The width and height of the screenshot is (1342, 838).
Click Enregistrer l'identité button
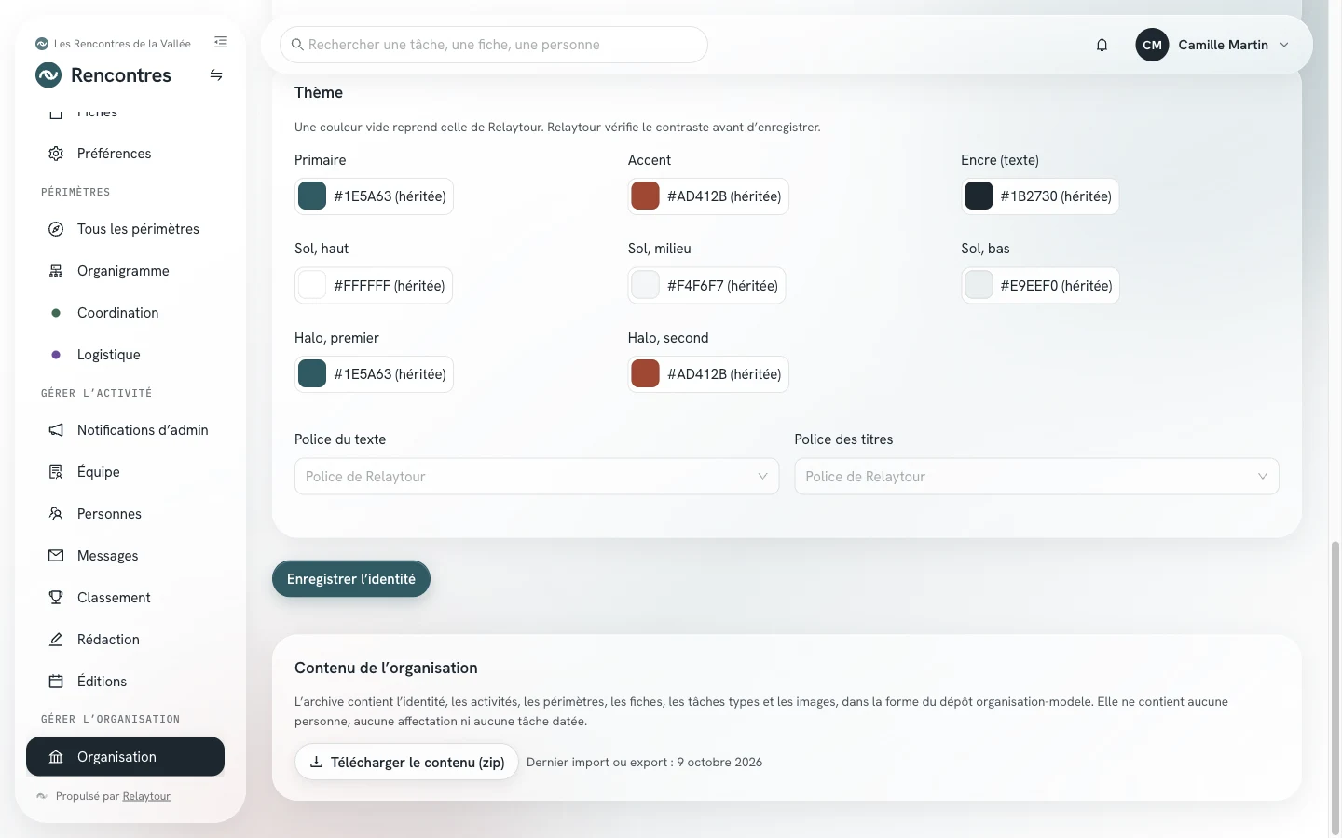(x=351, y=579)
